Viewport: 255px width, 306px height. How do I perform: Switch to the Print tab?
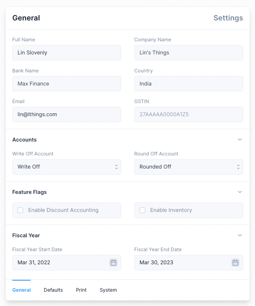pyautogui.click(x=81, y=290)
